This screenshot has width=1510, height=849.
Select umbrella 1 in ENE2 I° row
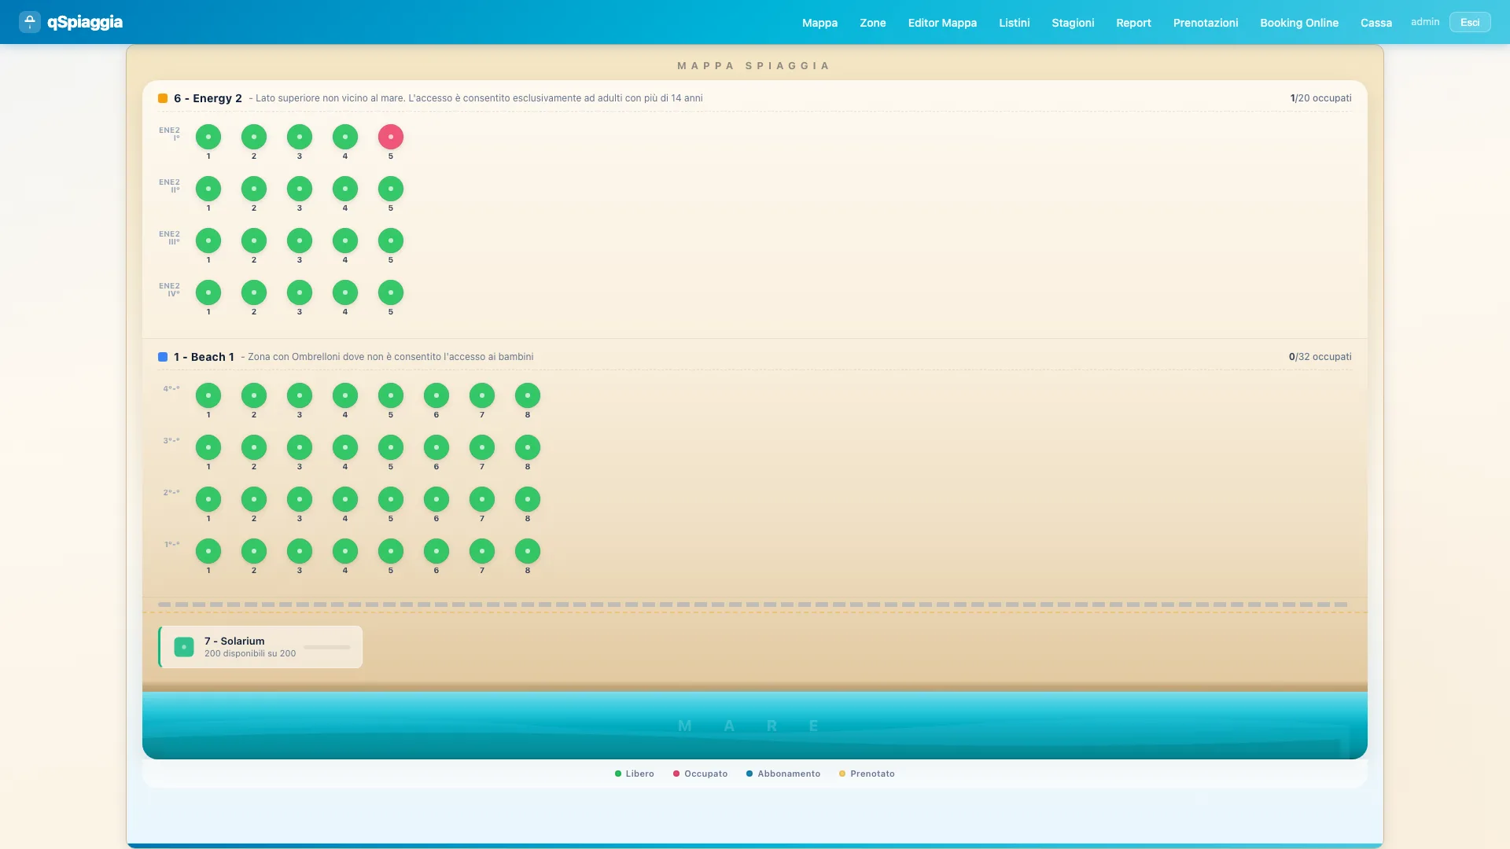[x=208, y=137]
